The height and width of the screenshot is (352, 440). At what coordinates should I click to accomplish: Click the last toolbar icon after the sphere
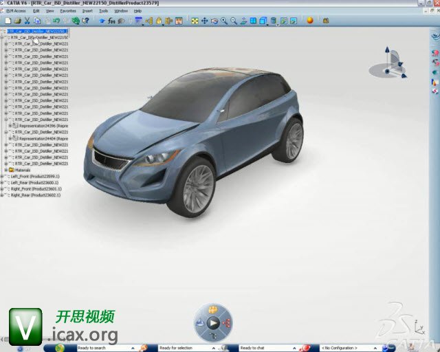coord(326,21)
